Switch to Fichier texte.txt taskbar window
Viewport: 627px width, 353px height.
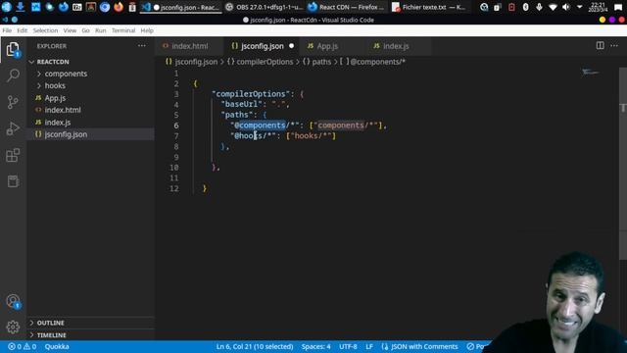pyautogui.click(x=429, y=7)
